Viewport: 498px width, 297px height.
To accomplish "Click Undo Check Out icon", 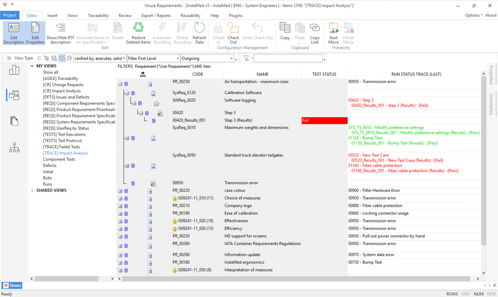I will click(258, 28).
